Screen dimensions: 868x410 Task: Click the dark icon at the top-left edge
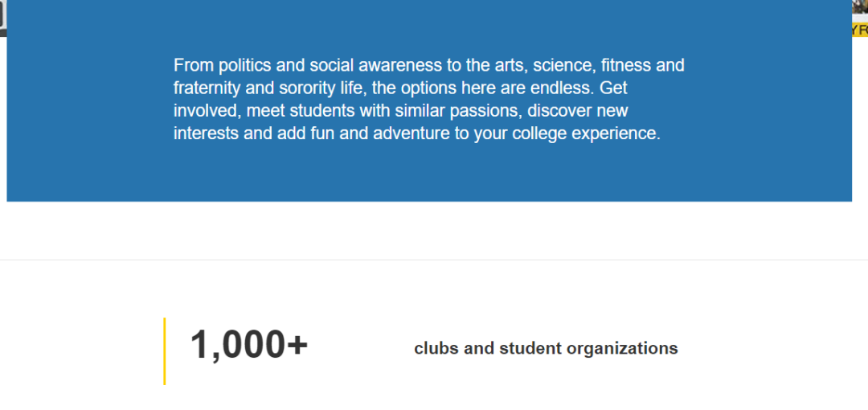click(x=2, y=15)
